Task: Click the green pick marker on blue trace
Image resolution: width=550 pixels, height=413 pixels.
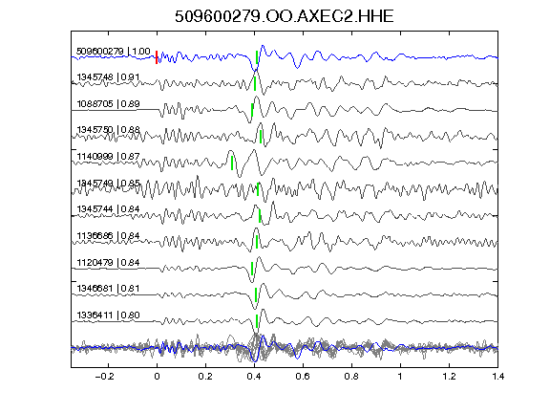Action: [x=257, y=57]
